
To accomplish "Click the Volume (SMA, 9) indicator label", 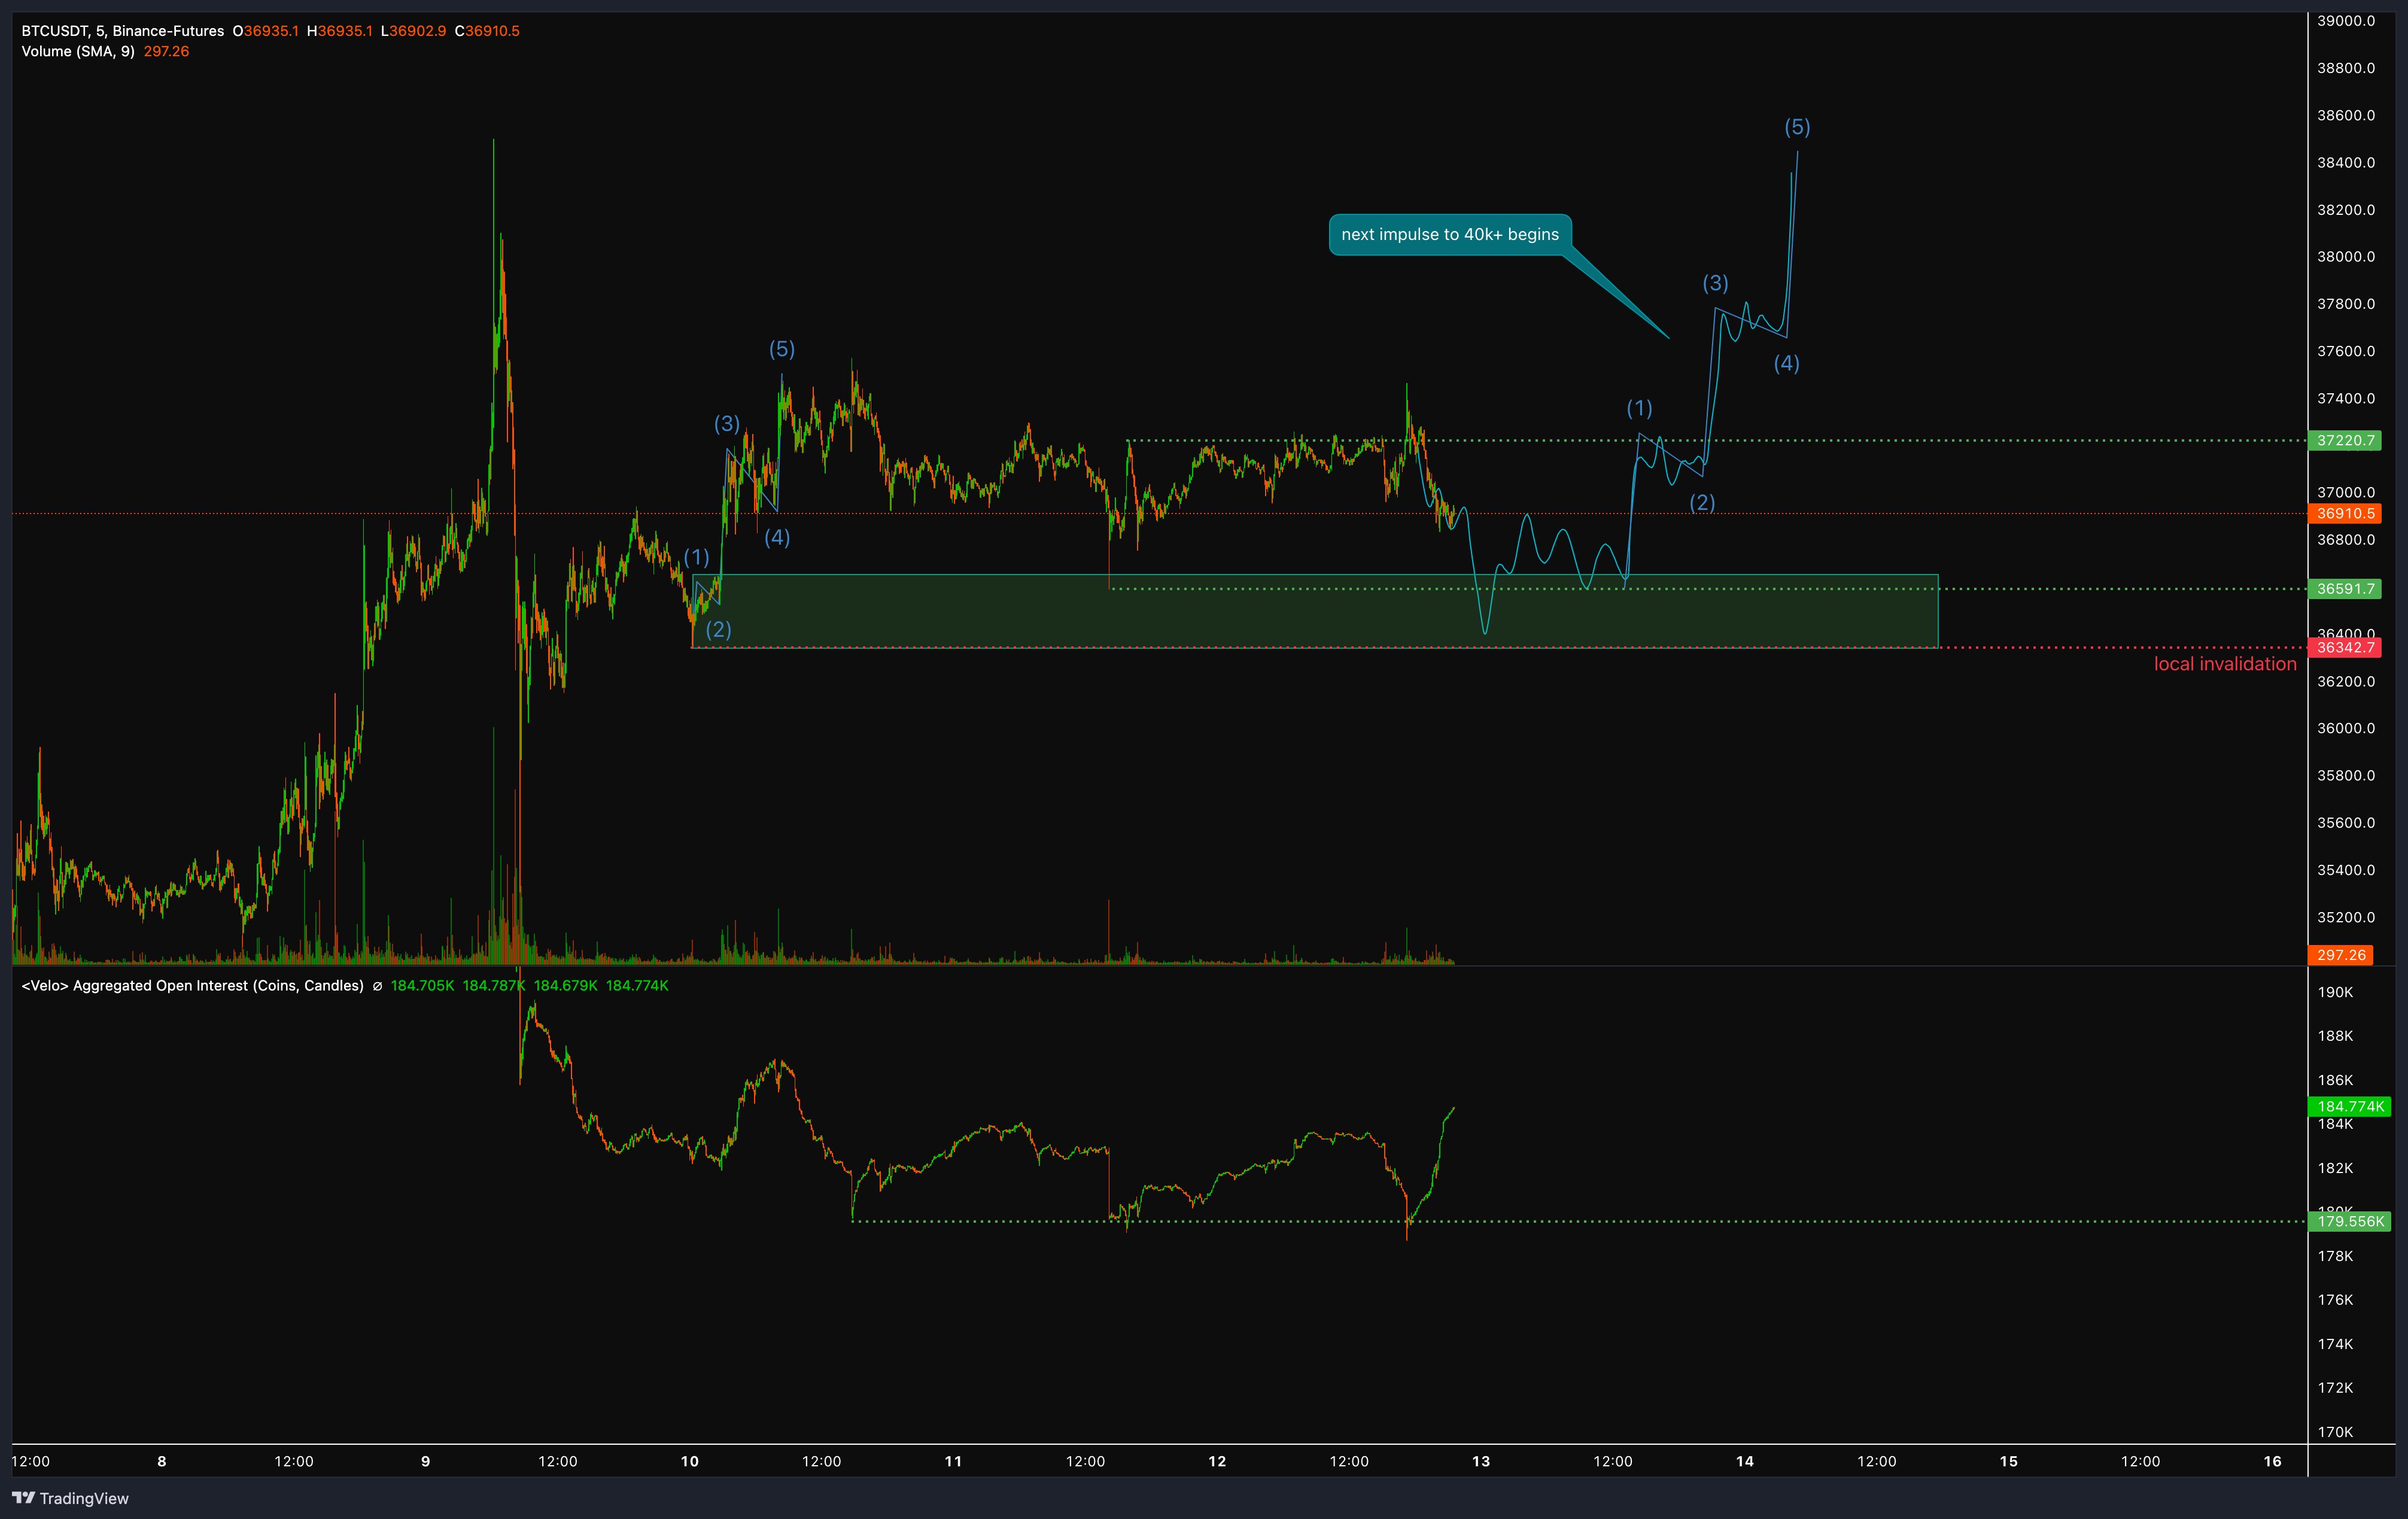I will (78, 51).
